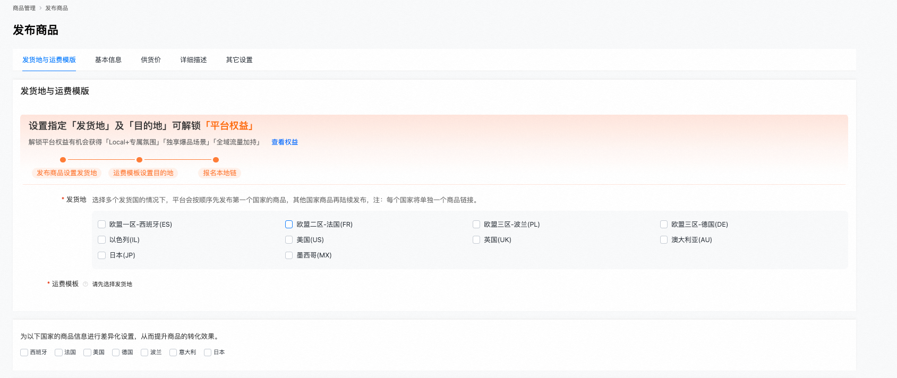Tick 欧盟三区-德国(DE) checkbox
Viewport: 897px width, 378px height.
[664, 225]
